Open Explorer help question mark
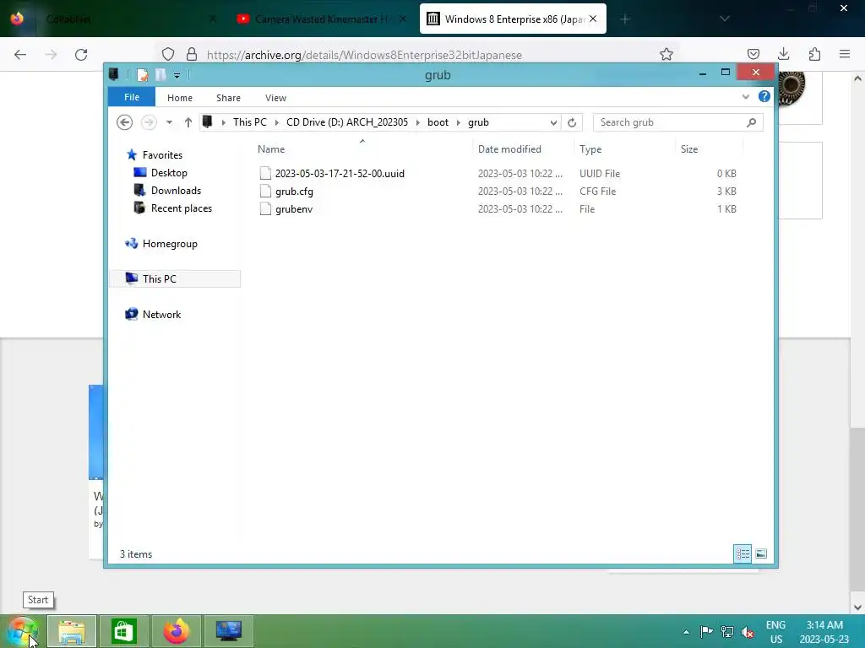The height and width of the screenshot is (648, 865). (x=764, y=96)
